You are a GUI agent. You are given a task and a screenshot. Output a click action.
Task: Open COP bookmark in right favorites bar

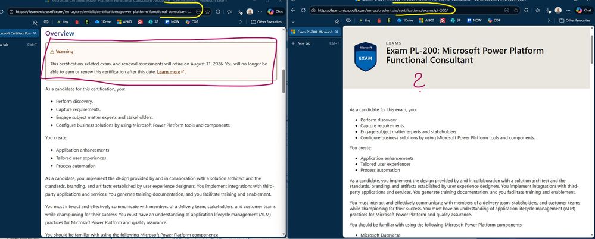(495, 20)
